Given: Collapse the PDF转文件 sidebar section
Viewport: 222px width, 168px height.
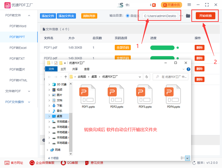Looking at the screenshot, I should click(x=29, y=16).
